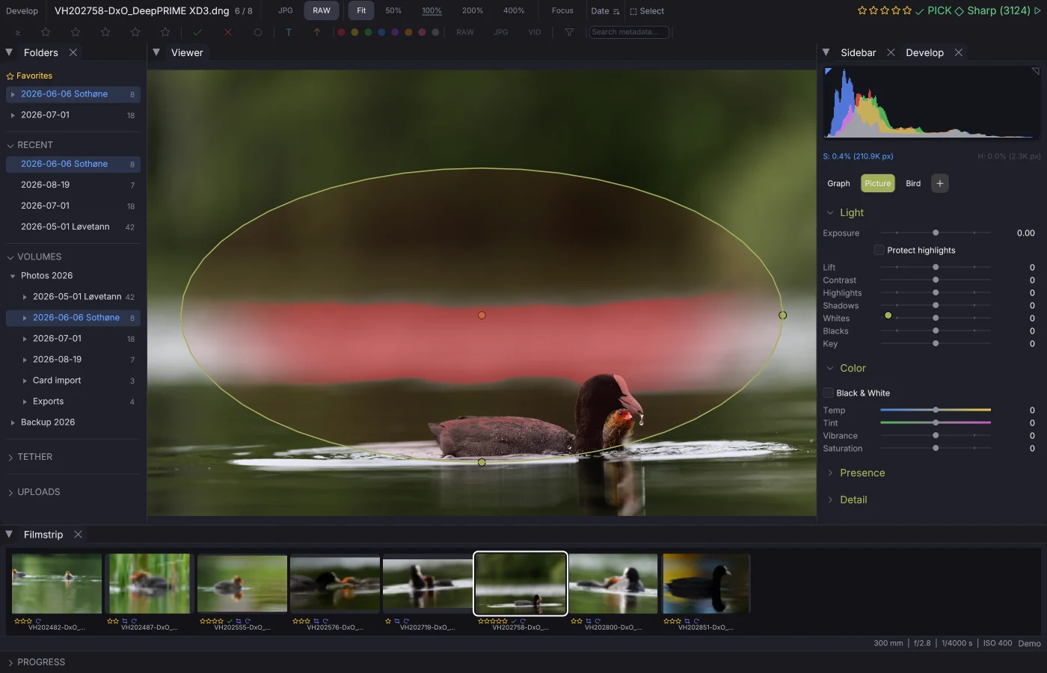Screen dimensions: 1047x673
Task: Click the Temp slider handle
Action: coord(936,410)
